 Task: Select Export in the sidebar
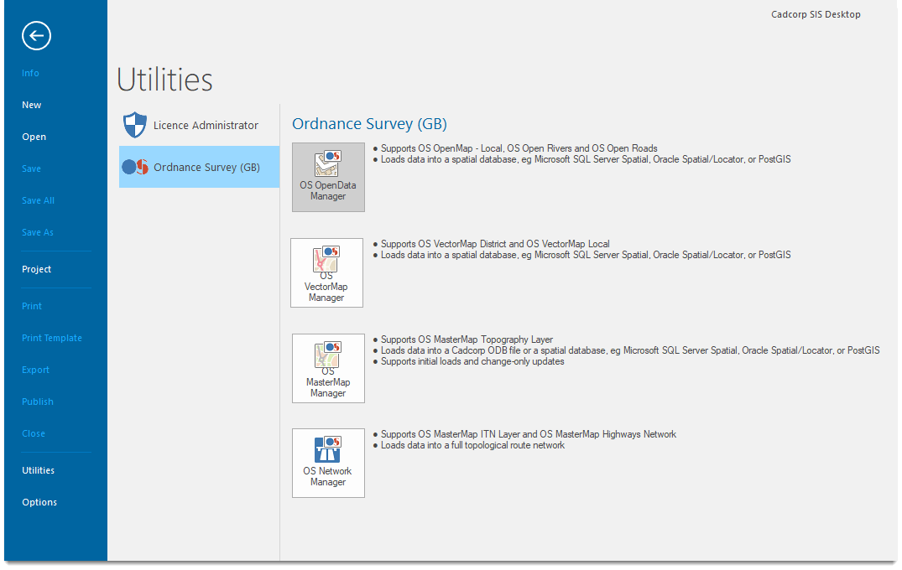pos(36,370)
